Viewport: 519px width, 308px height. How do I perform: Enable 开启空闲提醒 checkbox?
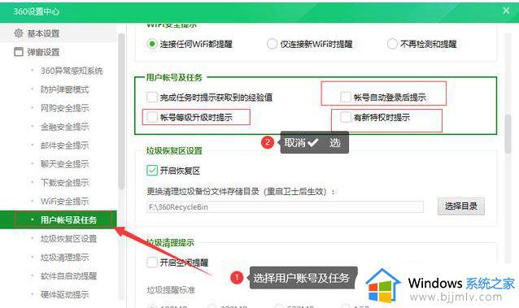(x=152, y=262)
